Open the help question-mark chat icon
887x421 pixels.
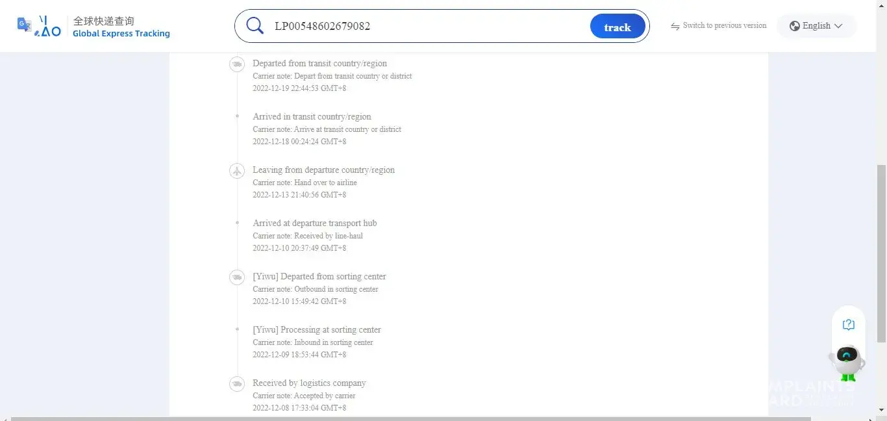point(848,325)
